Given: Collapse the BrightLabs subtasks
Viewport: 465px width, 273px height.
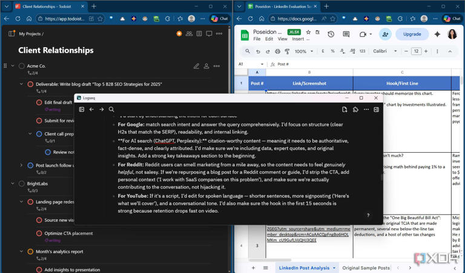Looking at the screenshot, I should click(x=13, y=184).
